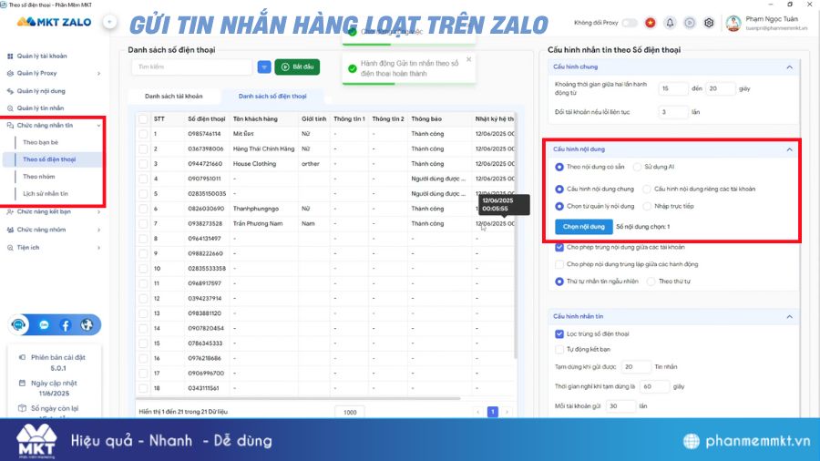Click the maximum delay field showing 20 giây
Image resolution: width=820 pixels, height=461 pixels.
click(x=720, y=89)
